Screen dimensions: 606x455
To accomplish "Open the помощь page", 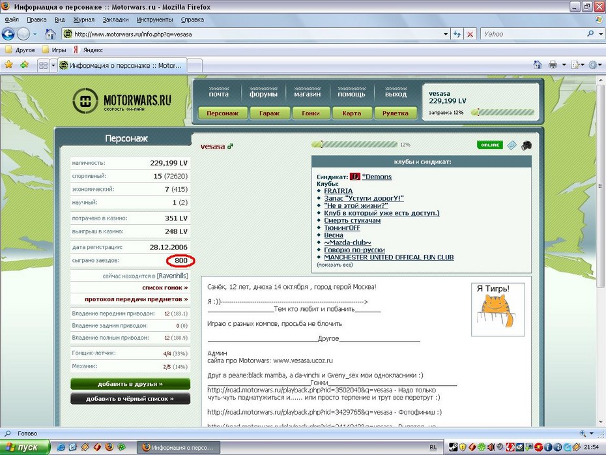I will point(351,94).
